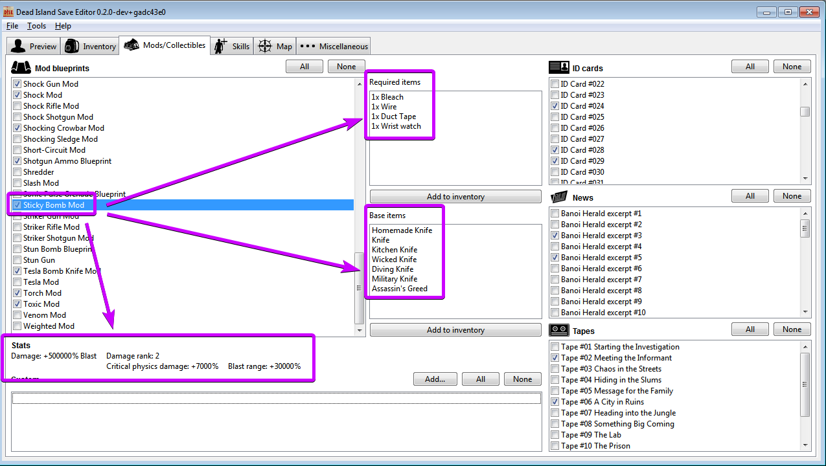Check the Shredder blueprint
The image size is (826, 466).
[17, 172]
